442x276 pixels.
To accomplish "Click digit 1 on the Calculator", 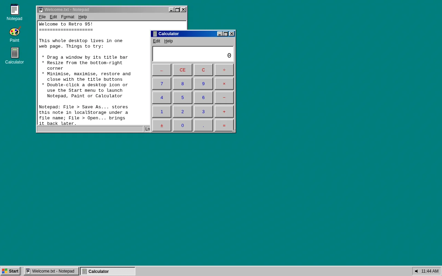I will [x=162, y=112].
